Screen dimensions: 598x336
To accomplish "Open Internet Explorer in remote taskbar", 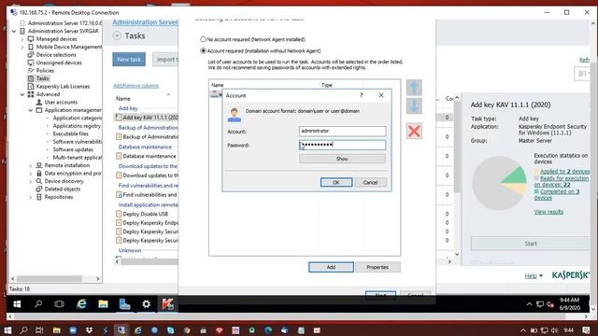I will pyautogui.click(x=81, y=304).
